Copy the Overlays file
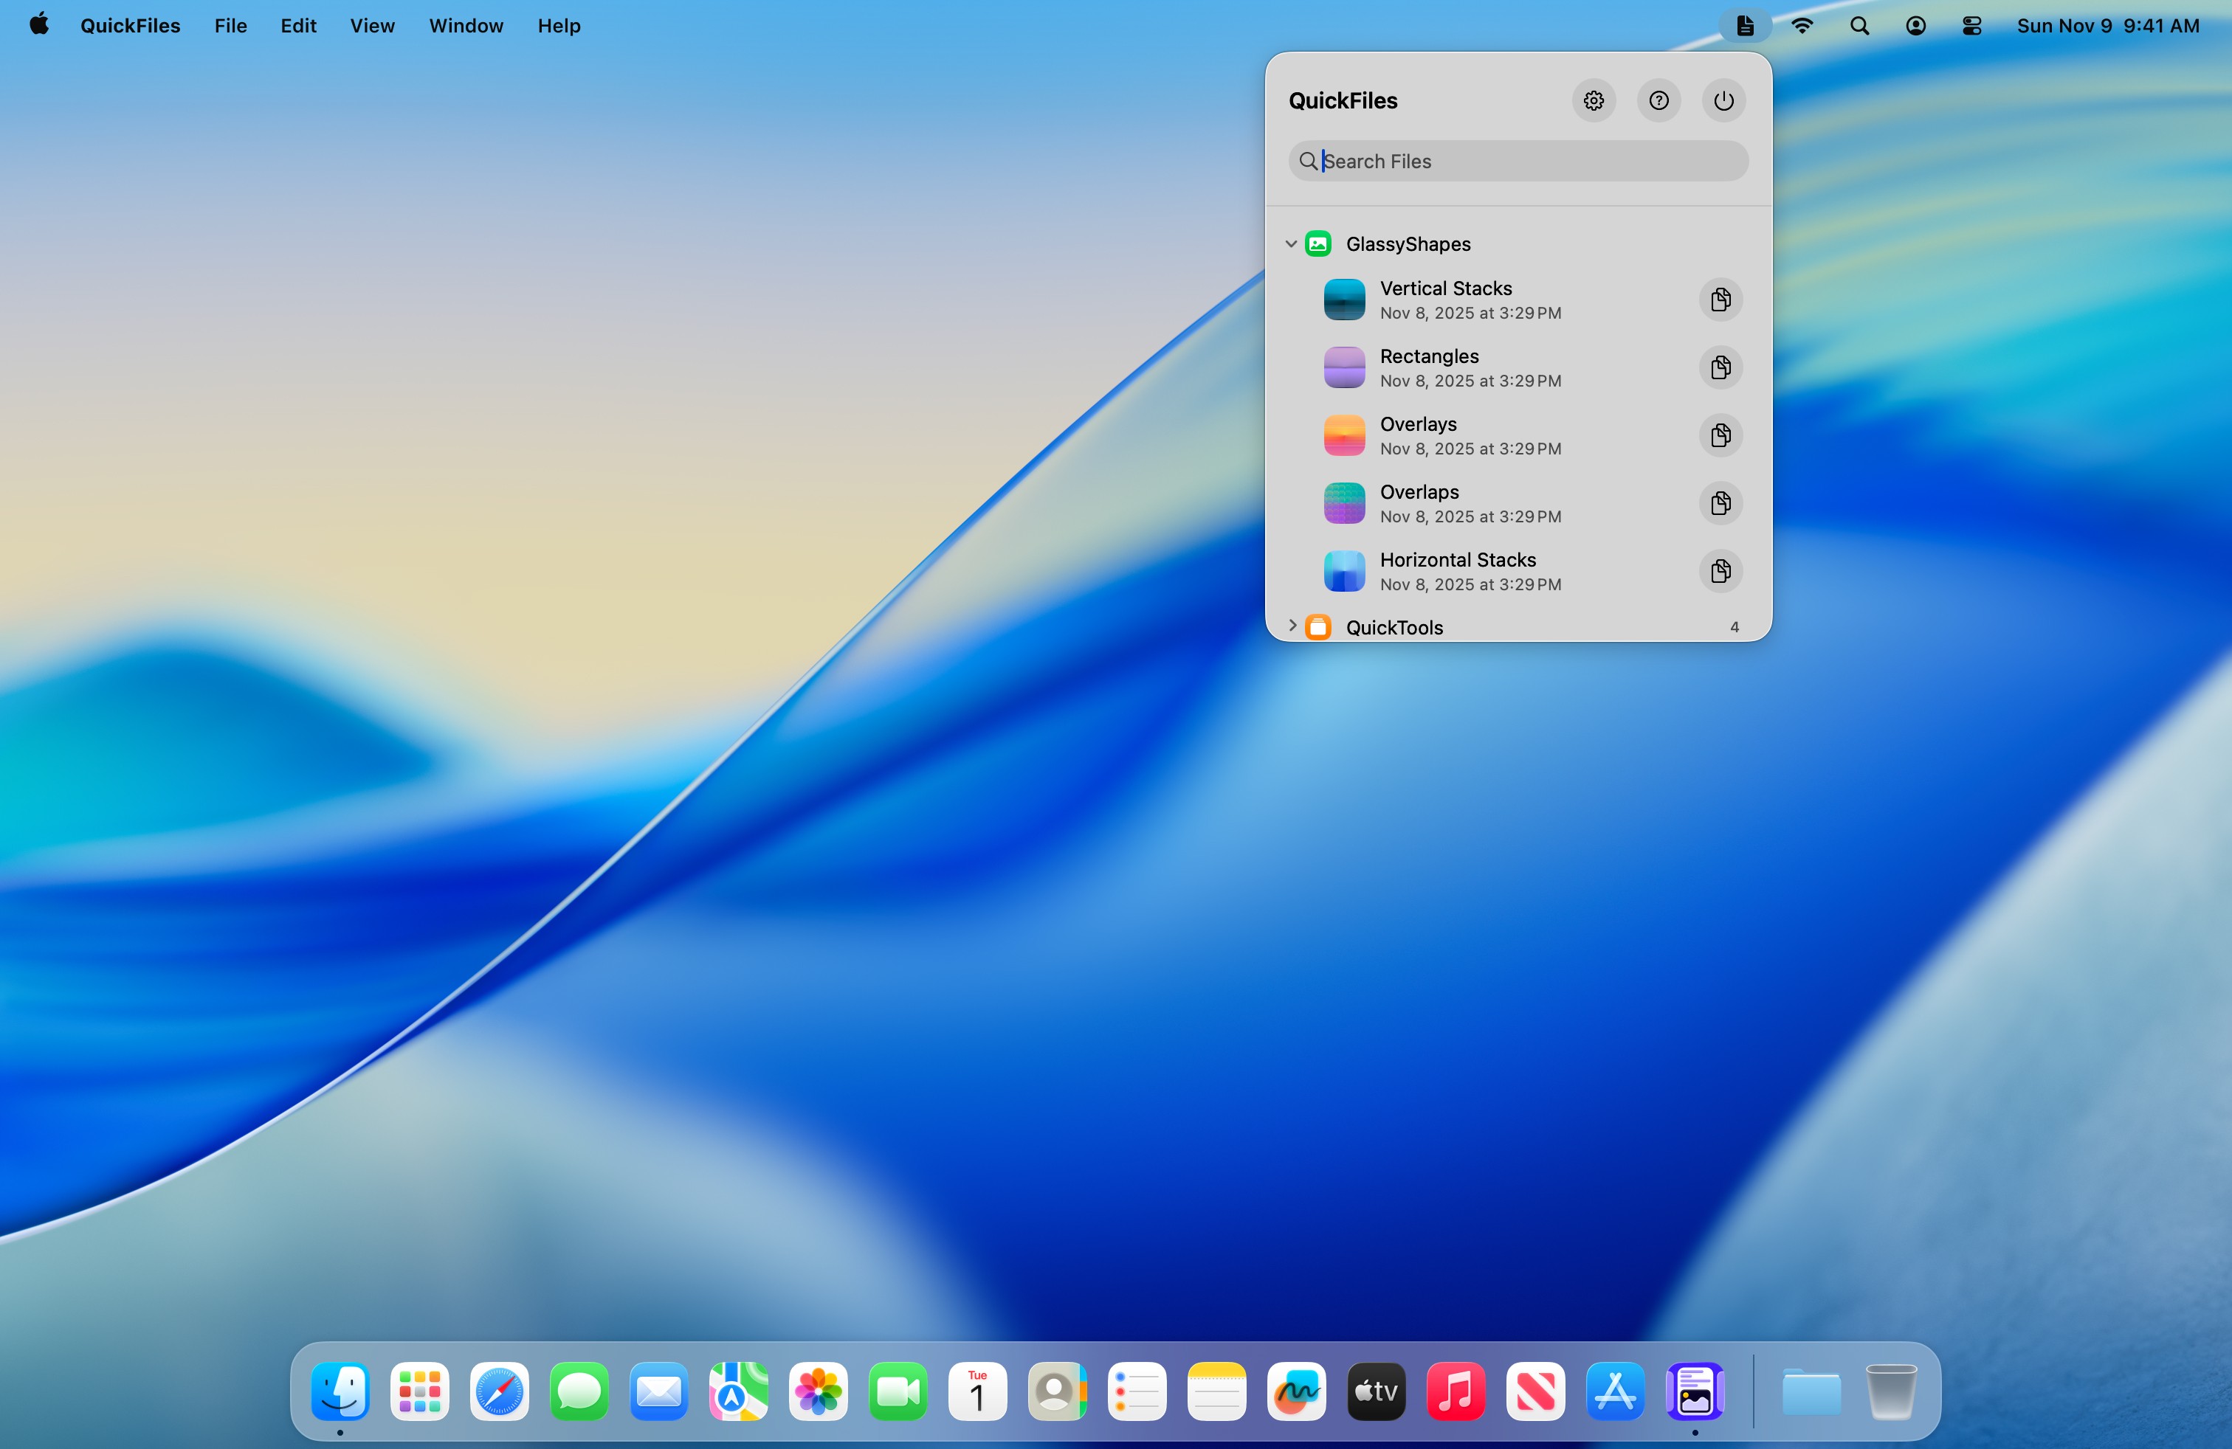Screen dimensions: 2232x1449 (1720, 435)
